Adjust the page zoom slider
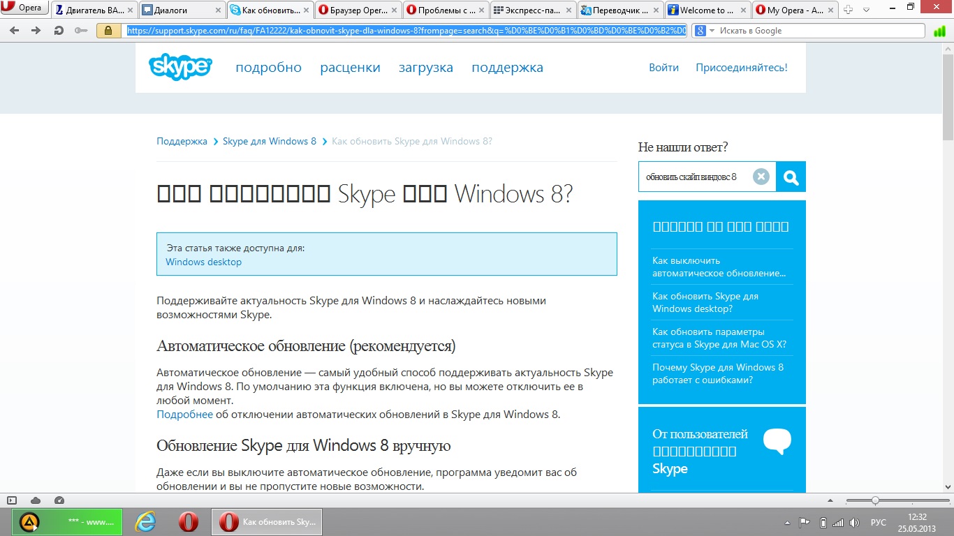This screenshot has height=536, width=954. [875, 500]
